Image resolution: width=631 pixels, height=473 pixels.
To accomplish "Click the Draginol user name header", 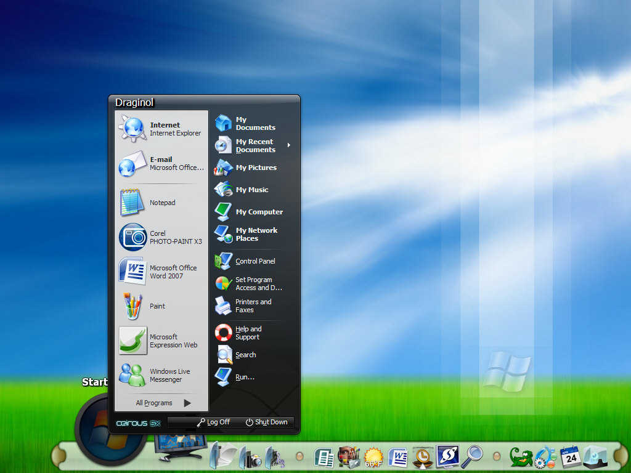I will (x=134, y=103).
